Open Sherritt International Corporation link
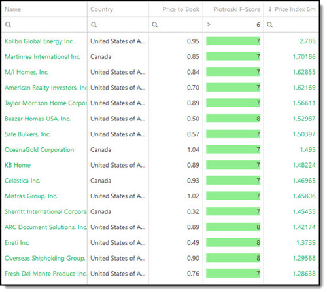Screen dimensions: 327x292 pyautogui.click(x=46, y=211)
